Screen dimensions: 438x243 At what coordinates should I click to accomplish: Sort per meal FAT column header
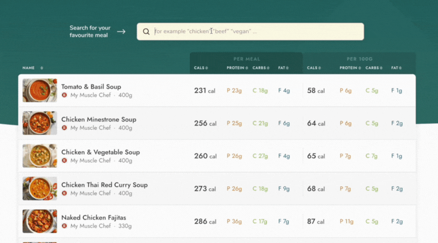click(x=283, y=68)
